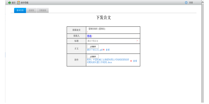Click the green arrow 提交 icon

[9, 3]
